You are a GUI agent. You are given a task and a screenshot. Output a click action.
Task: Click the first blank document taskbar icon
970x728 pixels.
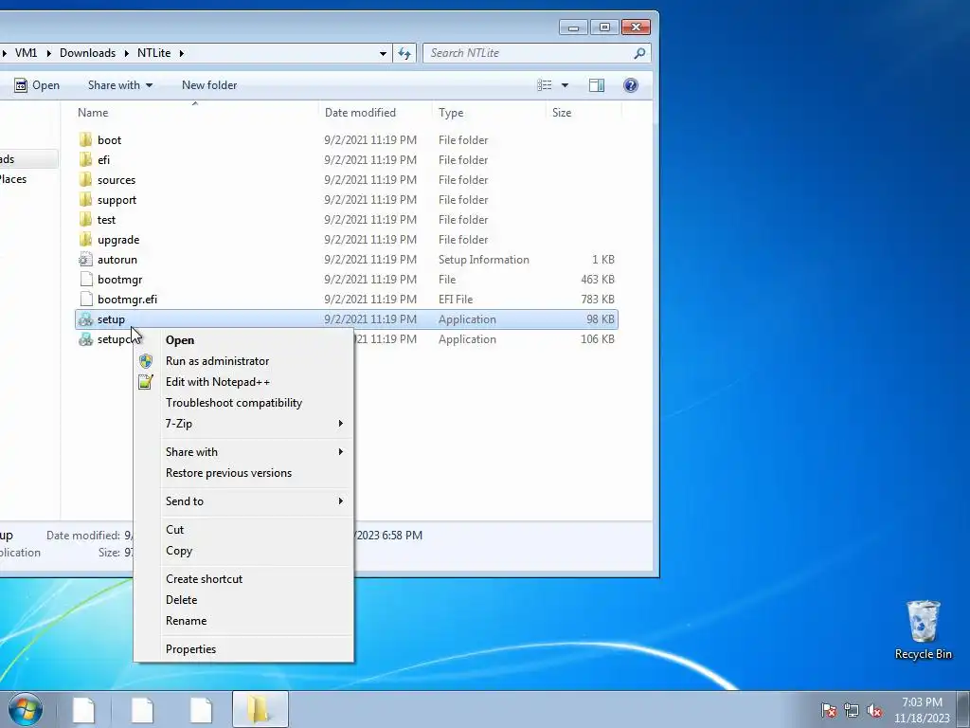pos(84,709)
